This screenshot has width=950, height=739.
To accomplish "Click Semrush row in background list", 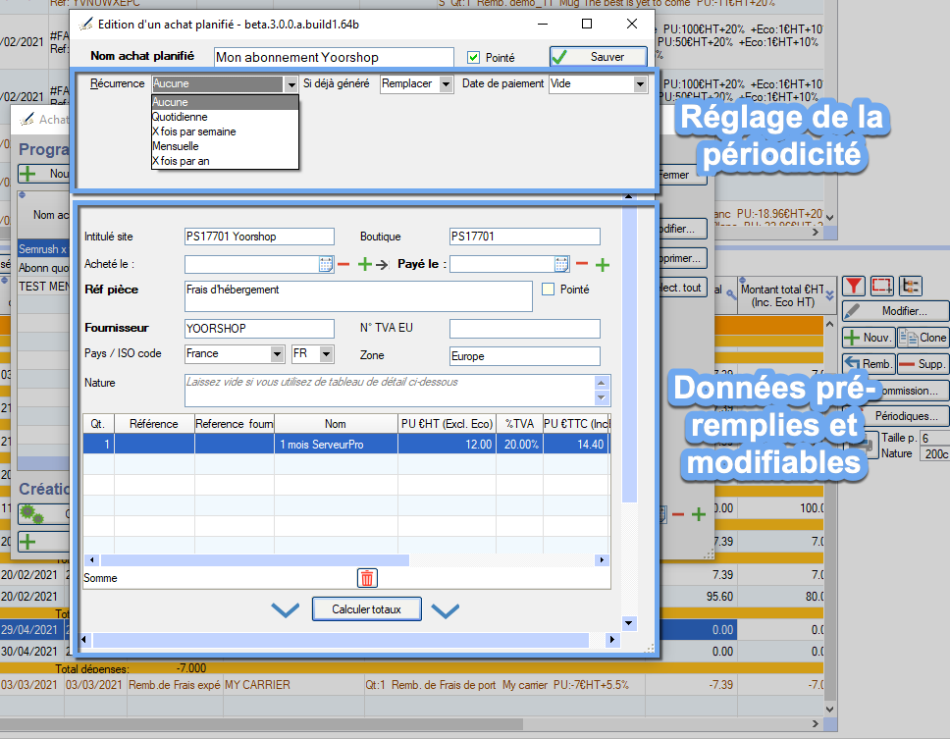I will [x=43, y=249].
